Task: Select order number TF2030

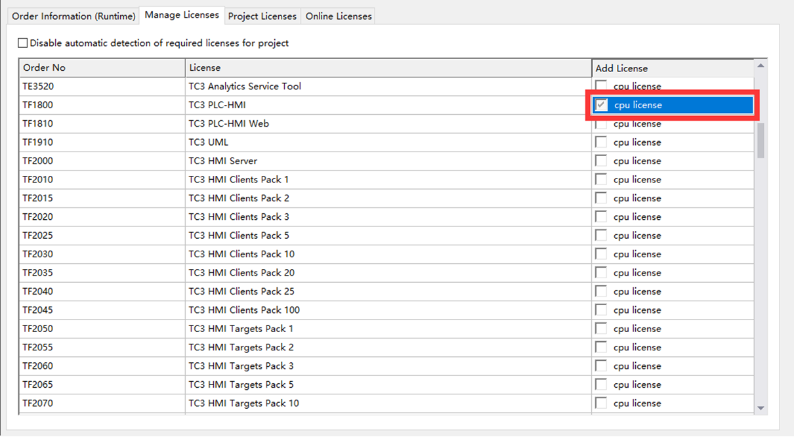Action: coord(37,254)
